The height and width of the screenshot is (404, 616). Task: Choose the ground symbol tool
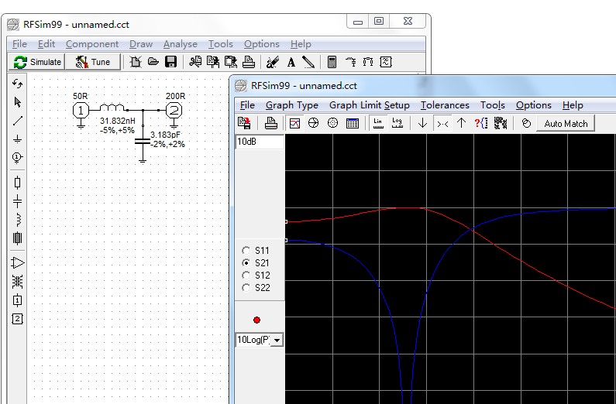coord(18,139)
